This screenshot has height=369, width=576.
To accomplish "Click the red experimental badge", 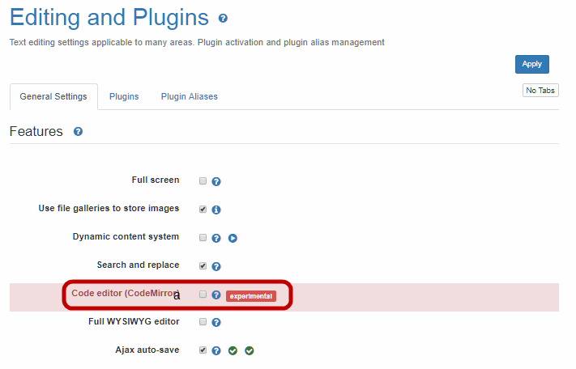I will (x=250, y=296).
